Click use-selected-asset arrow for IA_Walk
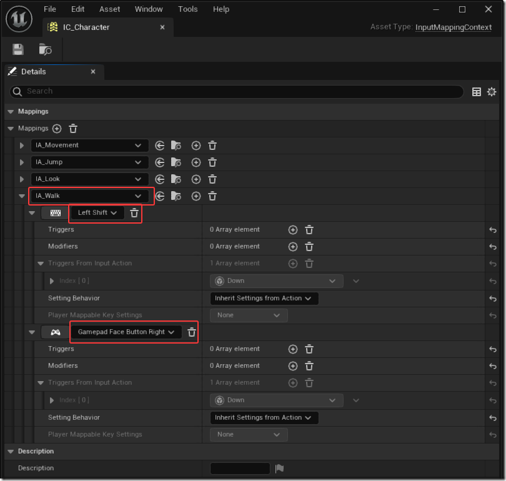Image resolution: width=506 pixels, height=481 pixels. click(159, 196)
